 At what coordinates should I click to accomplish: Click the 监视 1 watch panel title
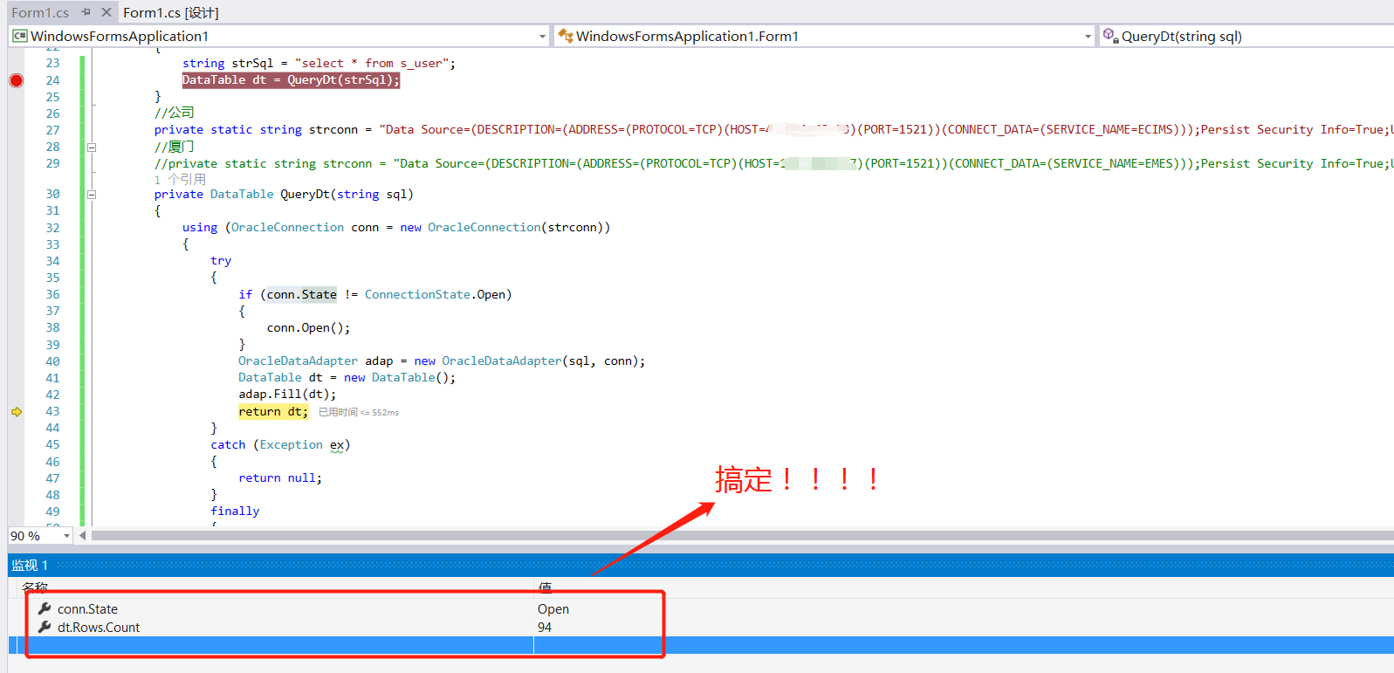[30, 566]
